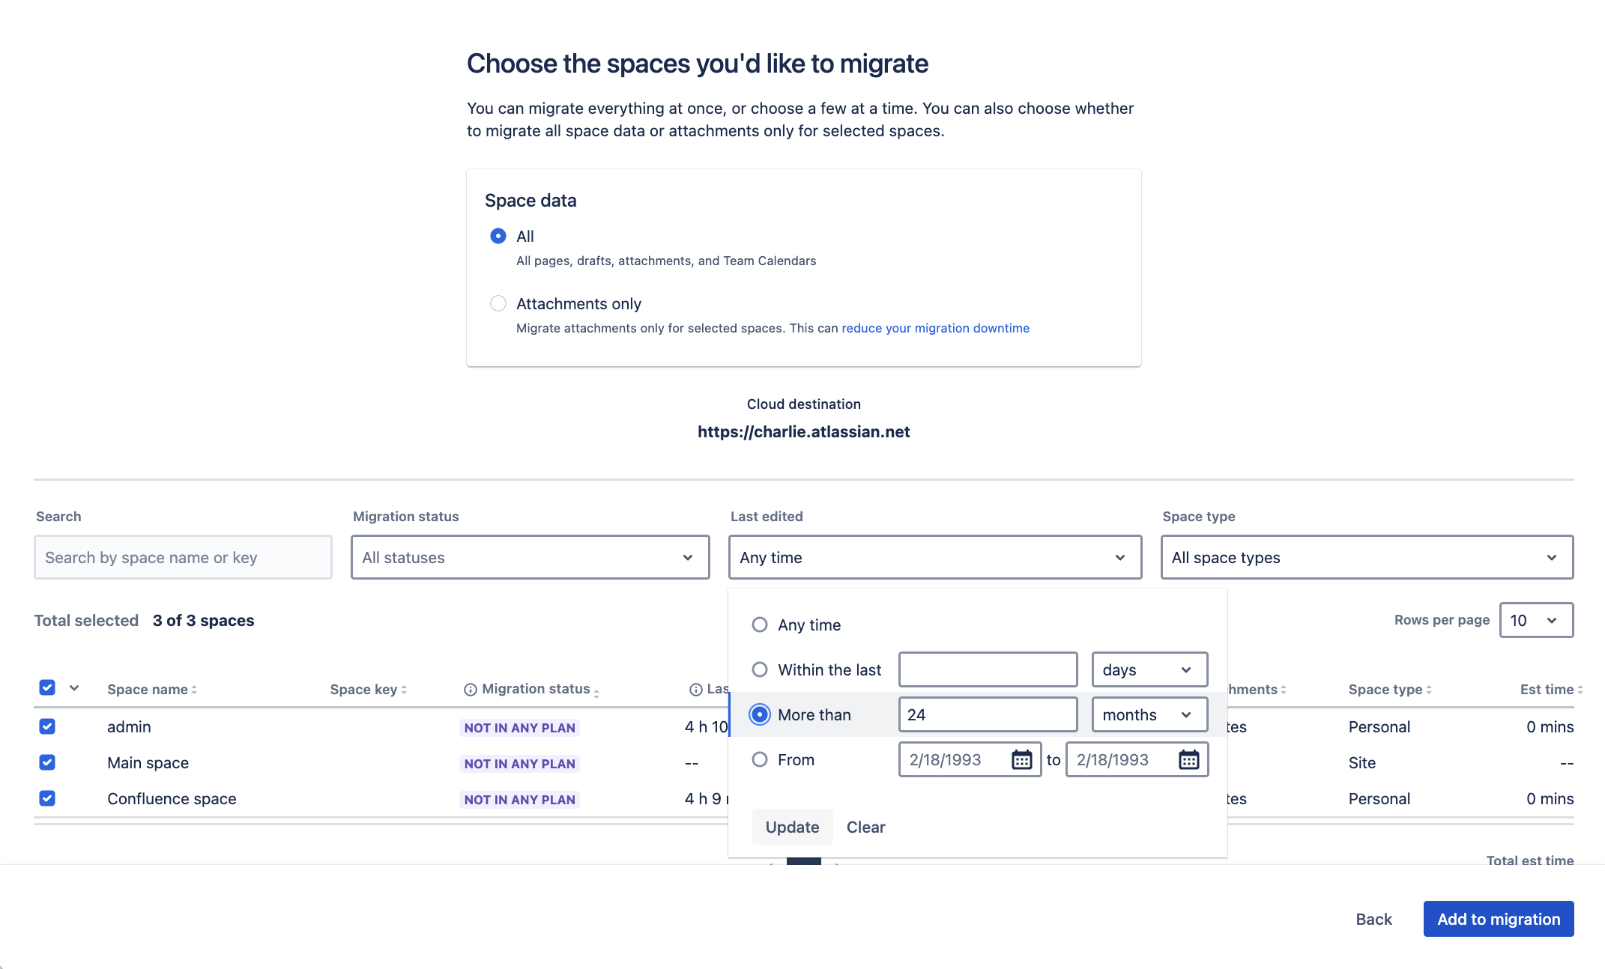Open the months unit dropdown

(1149, 714)
